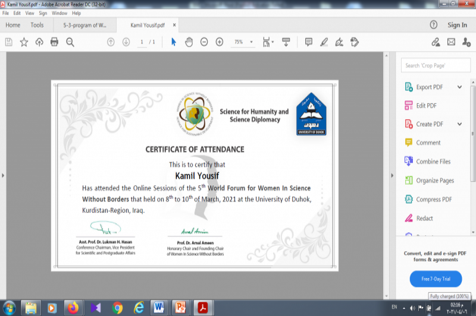The image size is (476, 316).
Task: Click the Zoom Out minus icon
Action: point(204,42)
